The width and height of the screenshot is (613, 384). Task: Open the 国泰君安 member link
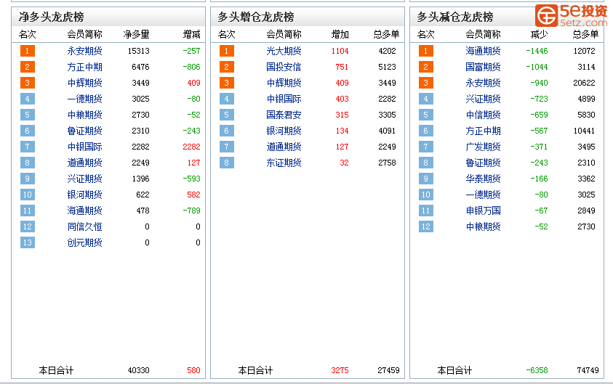pos(284,115)
